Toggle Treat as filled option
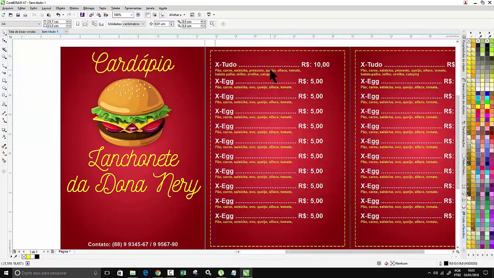Screen dimensions: 494x278 point(212,24)
